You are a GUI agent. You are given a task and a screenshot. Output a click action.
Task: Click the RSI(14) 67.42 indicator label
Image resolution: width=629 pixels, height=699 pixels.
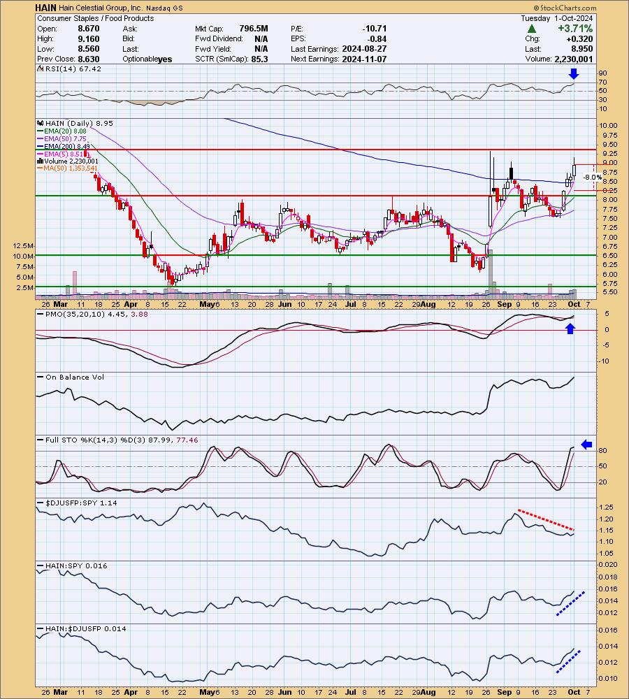click(73, 69)
